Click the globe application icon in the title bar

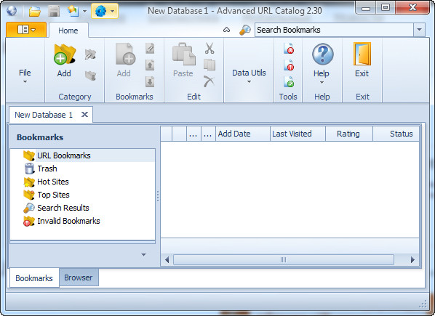click(12, 11)
